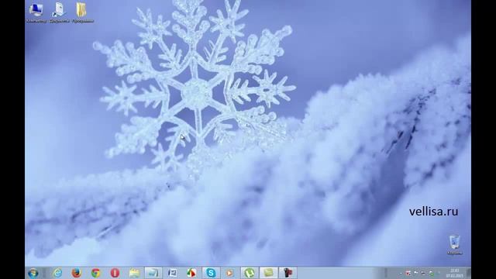The width and height of the screenshot is (496, 279).
Task: Click the taskbar clock and date
Action: click(x=455, y=273)
